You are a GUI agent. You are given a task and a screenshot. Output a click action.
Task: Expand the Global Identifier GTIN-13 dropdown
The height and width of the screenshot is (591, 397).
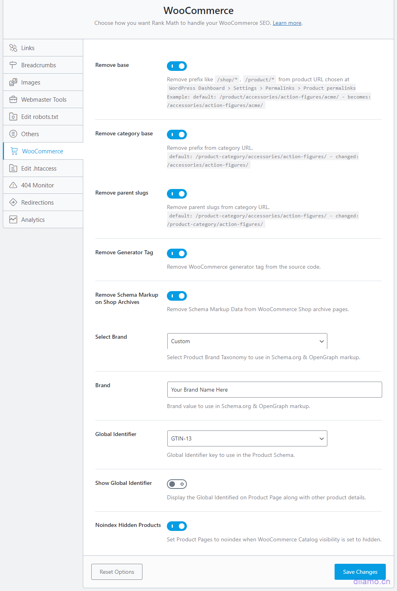point(247,438)
